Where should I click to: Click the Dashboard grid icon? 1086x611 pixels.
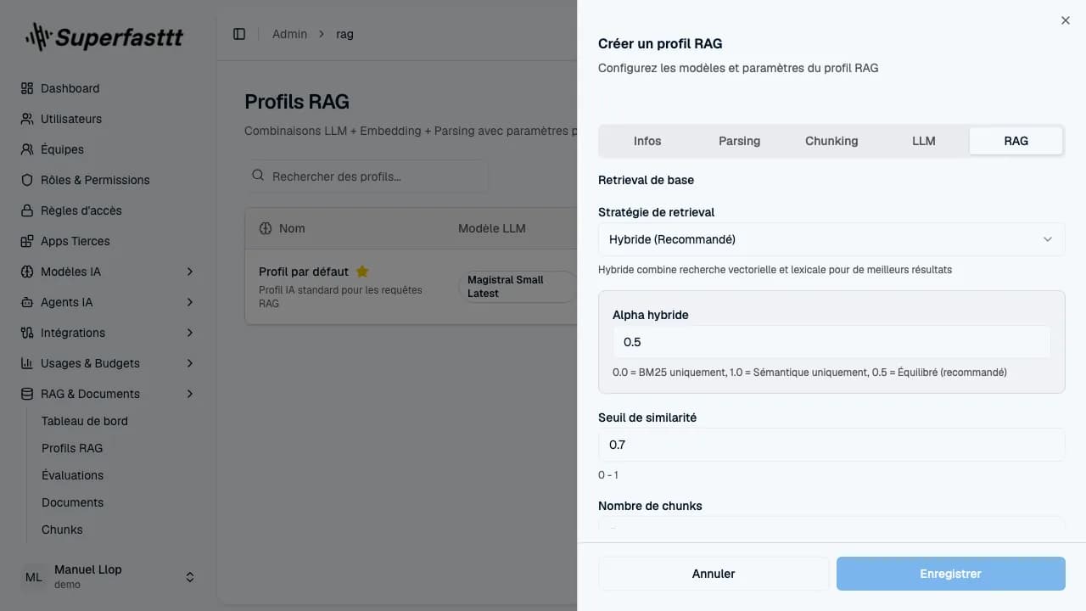(27, 88)
